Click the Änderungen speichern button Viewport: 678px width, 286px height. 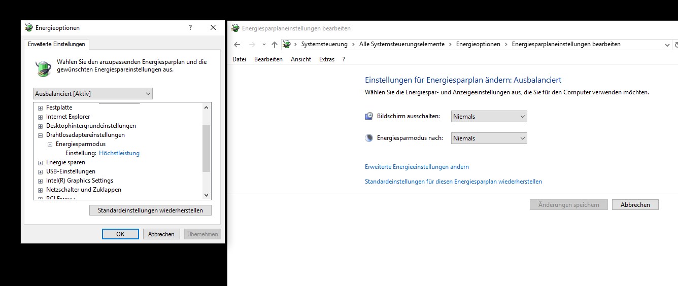[x=569, y=205]
